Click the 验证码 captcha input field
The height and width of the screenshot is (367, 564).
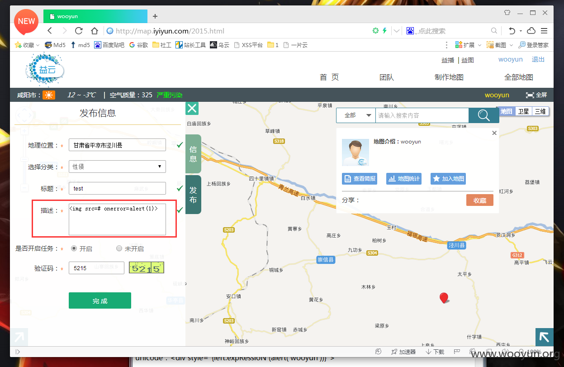(x=96, y=268)
